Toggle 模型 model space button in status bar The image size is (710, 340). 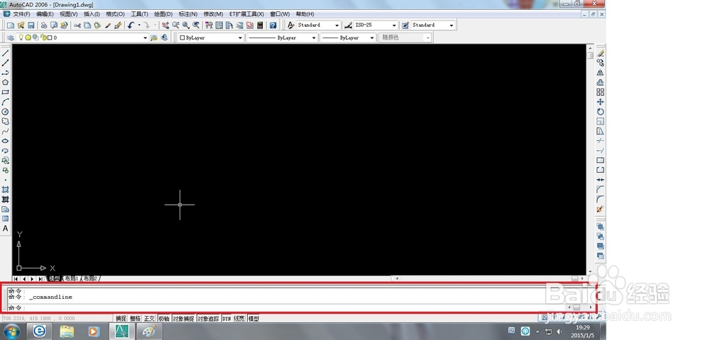pos(253,319)
